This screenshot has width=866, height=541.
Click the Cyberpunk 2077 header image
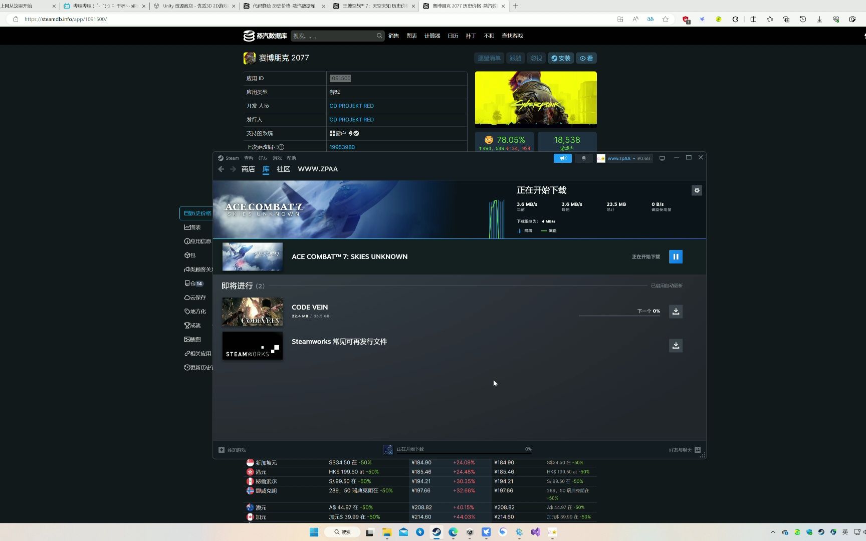(x=536, y=99)
